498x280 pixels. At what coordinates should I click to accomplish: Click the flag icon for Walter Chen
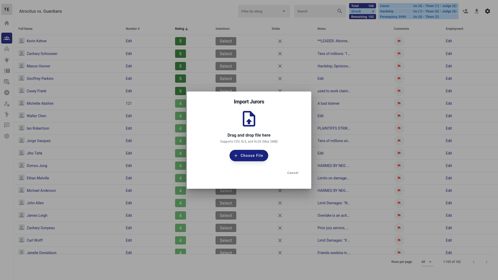point(399,116)
